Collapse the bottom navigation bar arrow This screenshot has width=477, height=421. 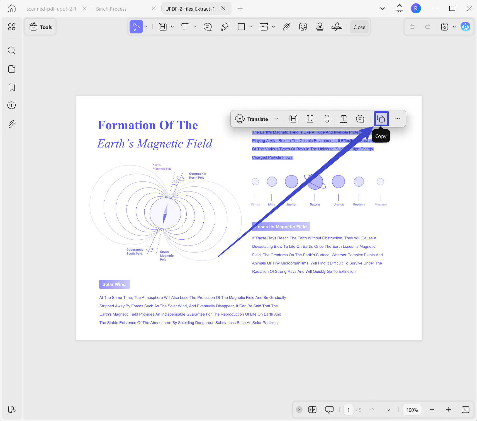tap(299, 410)
